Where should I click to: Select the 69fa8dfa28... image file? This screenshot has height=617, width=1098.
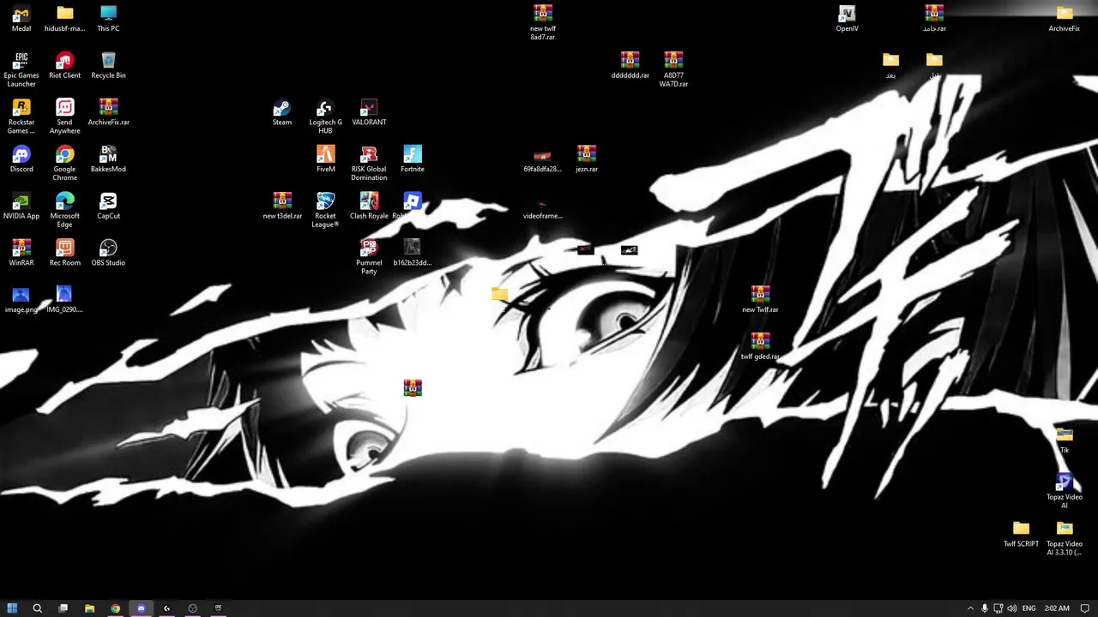click(543, 159)
